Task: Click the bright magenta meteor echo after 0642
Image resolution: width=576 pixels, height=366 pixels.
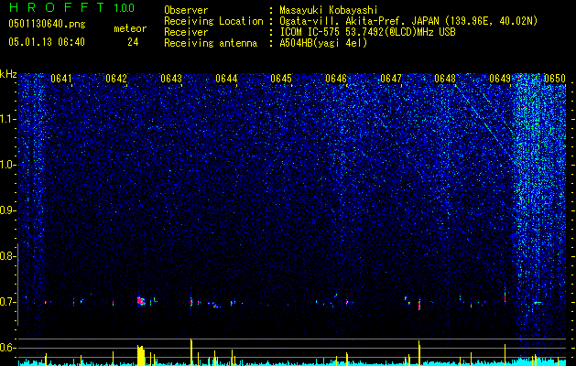Action: [141, 301]
